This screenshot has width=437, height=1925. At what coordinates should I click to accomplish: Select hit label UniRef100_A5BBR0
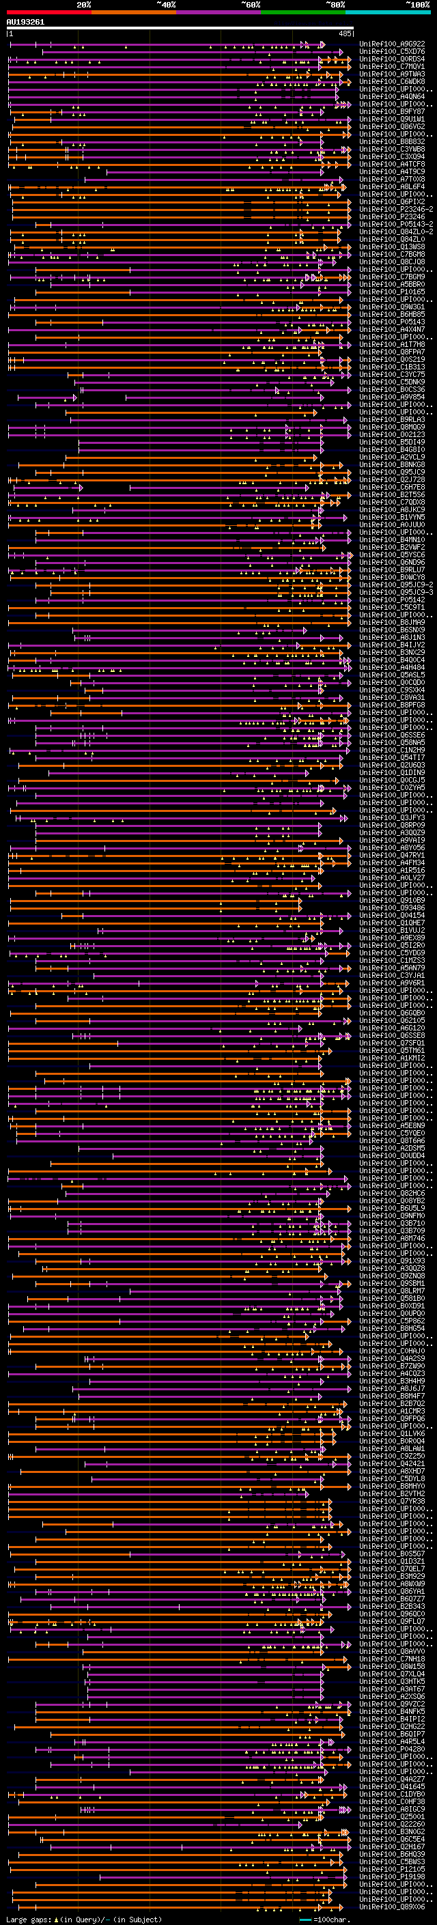[x=392, y=284]
